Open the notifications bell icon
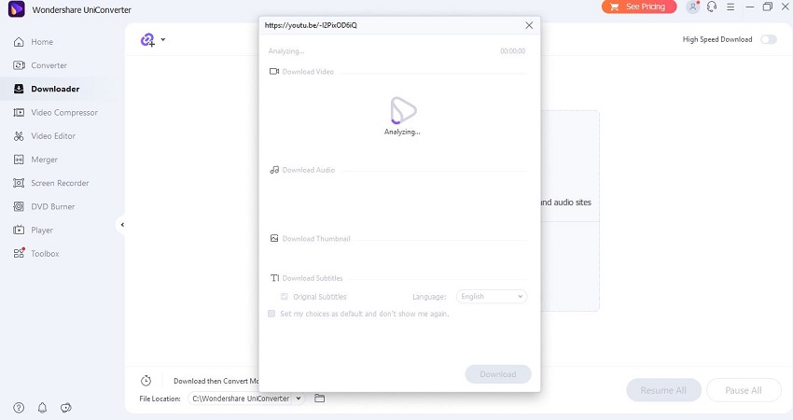 43,408
